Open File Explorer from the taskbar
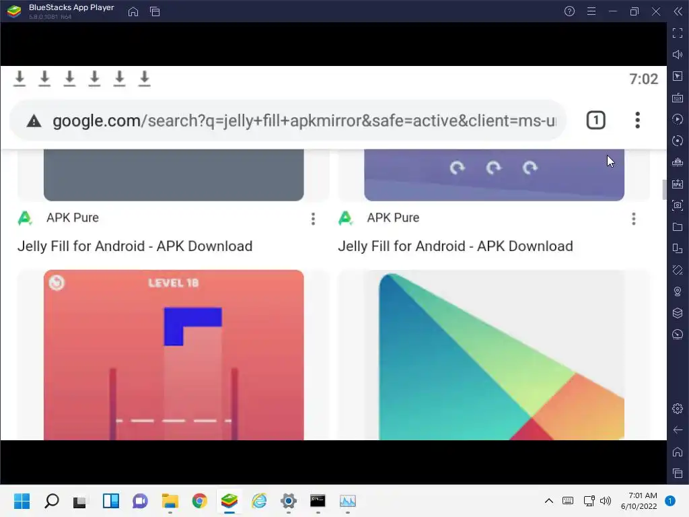Viewport: 689px width, 517px height. (x=170, y=501)
